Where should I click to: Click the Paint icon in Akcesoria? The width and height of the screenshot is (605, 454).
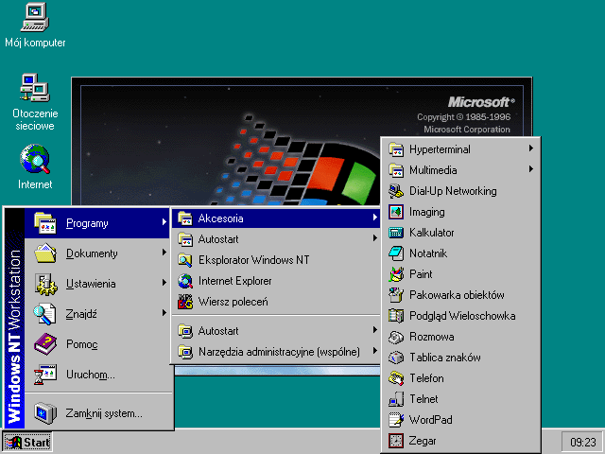pyautogui.click(x=397, y=274)
